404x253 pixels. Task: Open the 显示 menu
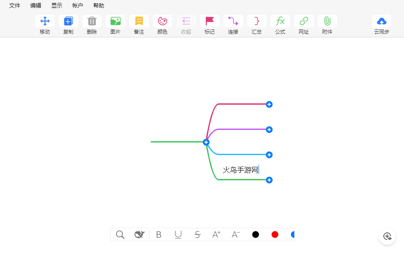point(57,5)
